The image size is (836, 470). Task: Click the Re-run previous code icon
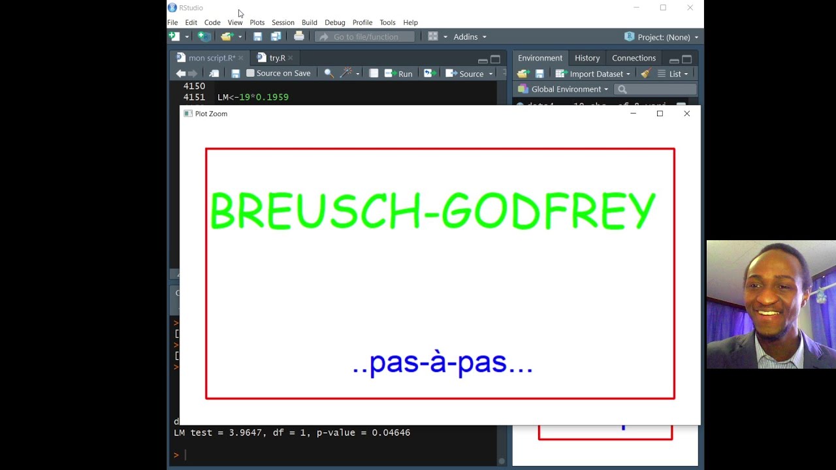coord(429,74)
